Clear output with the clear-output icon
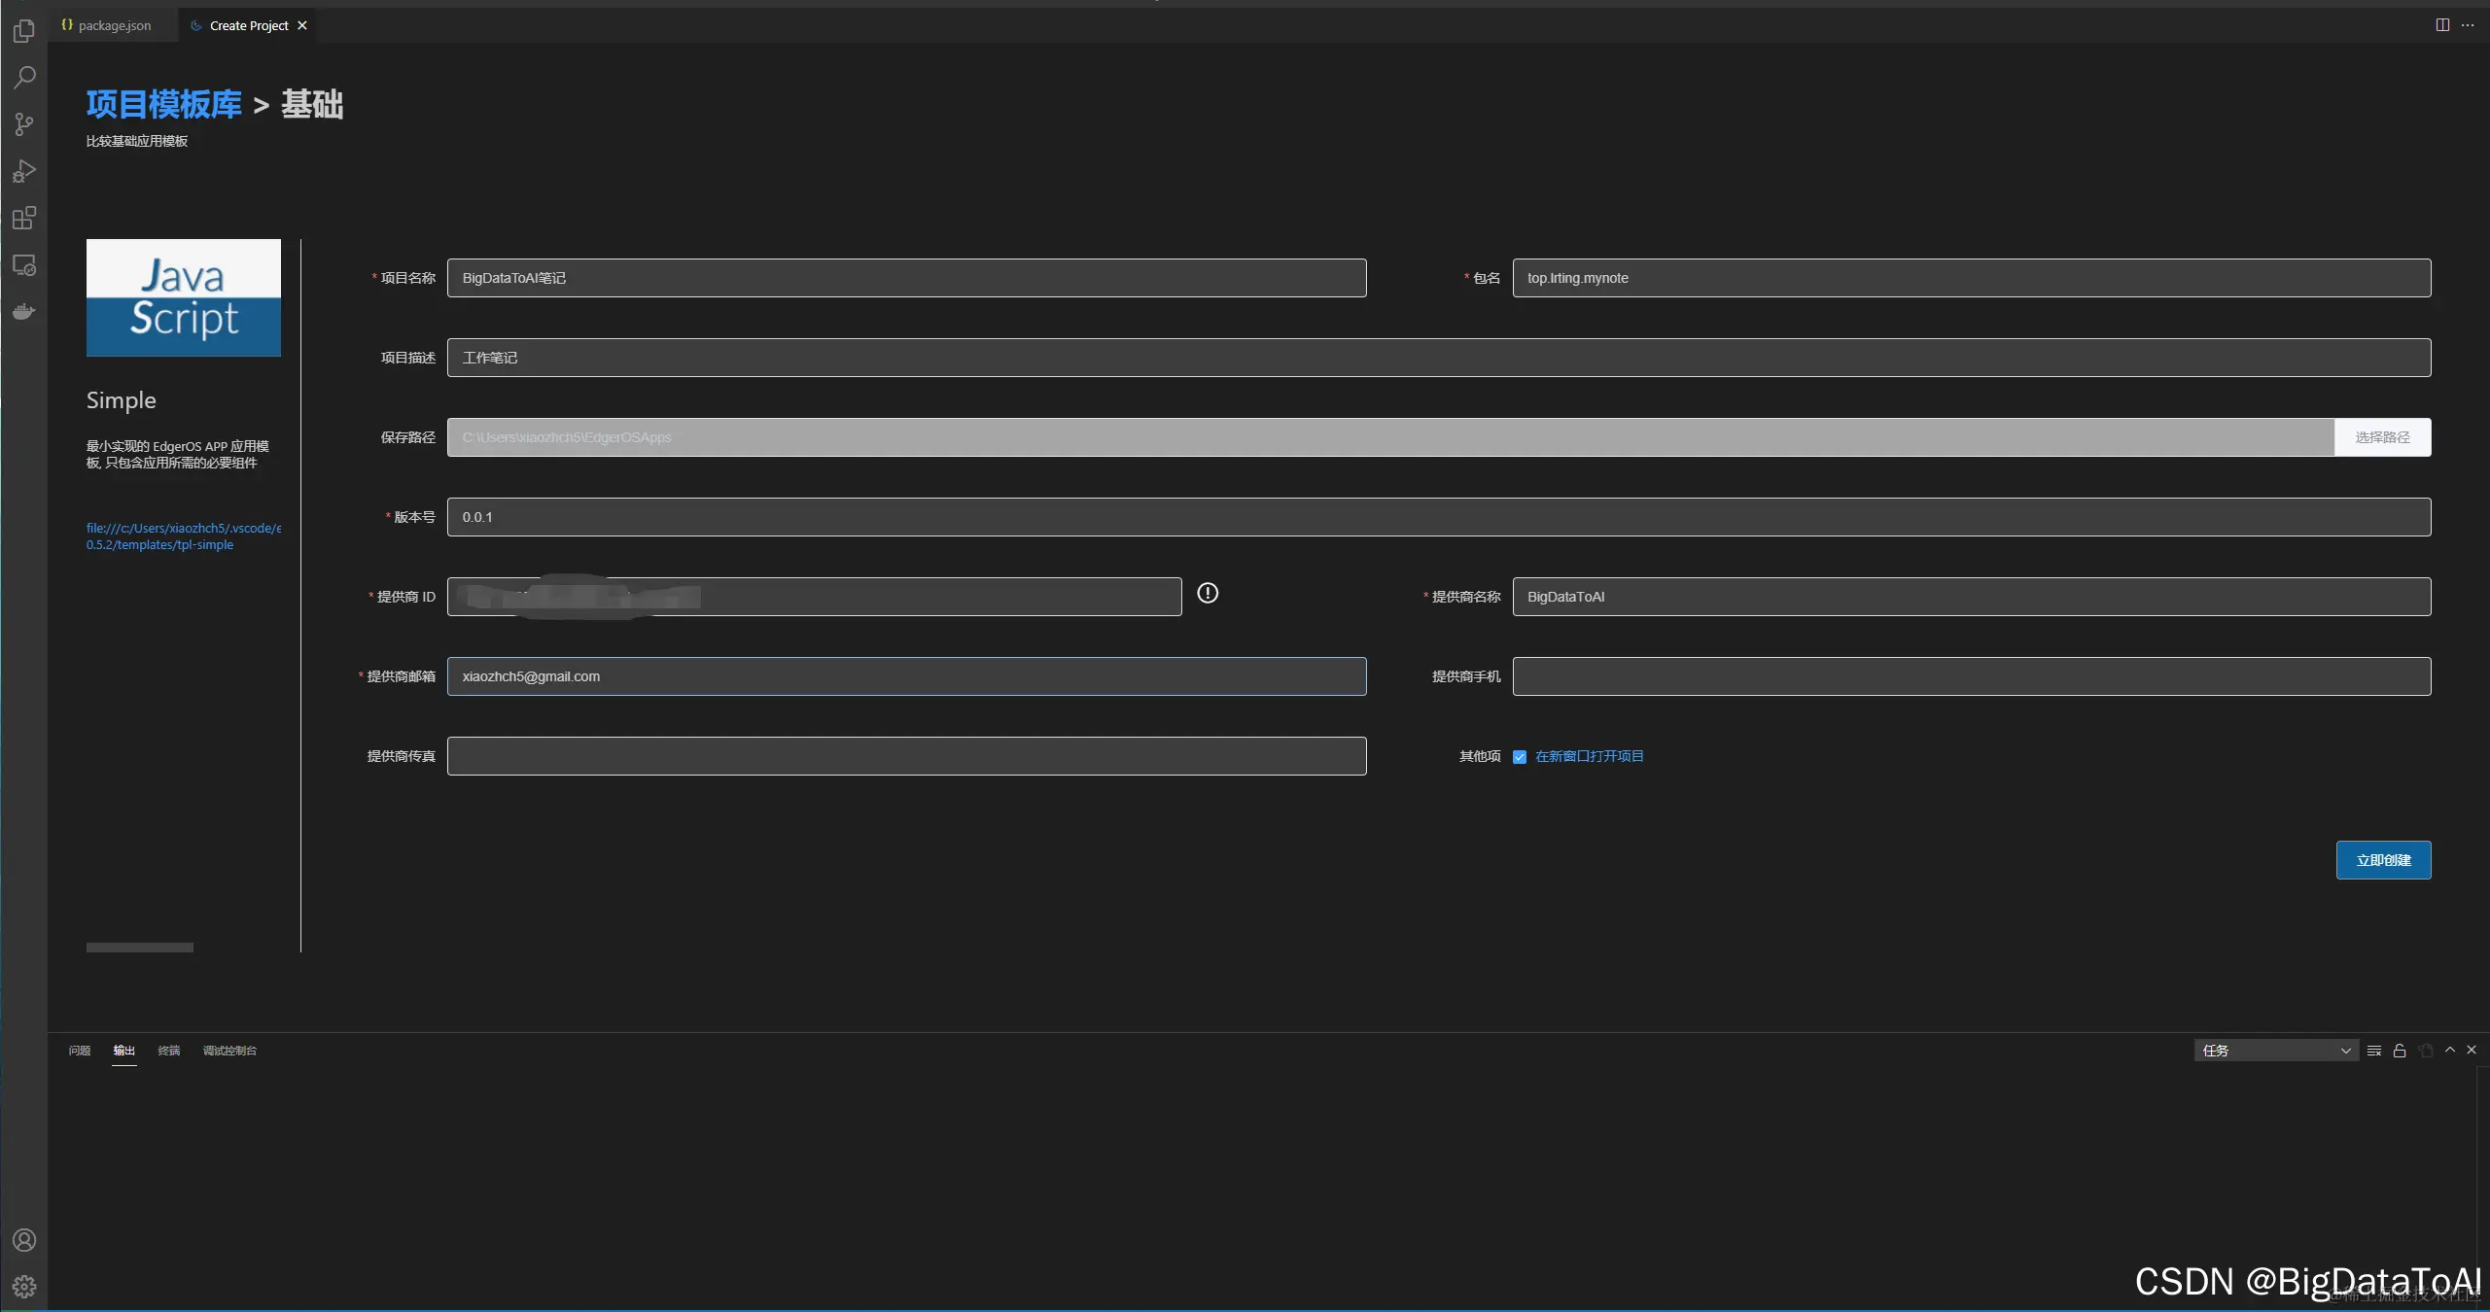Screen dimensions: 2490x1312 click(2374, 1051)
